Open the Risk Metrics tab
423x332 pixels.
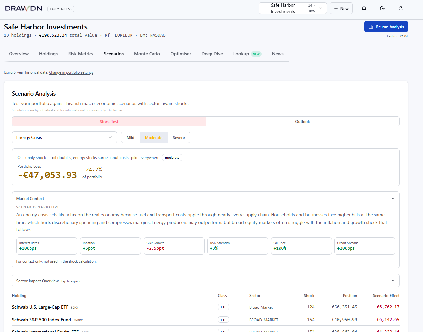[x=81, y=54]
